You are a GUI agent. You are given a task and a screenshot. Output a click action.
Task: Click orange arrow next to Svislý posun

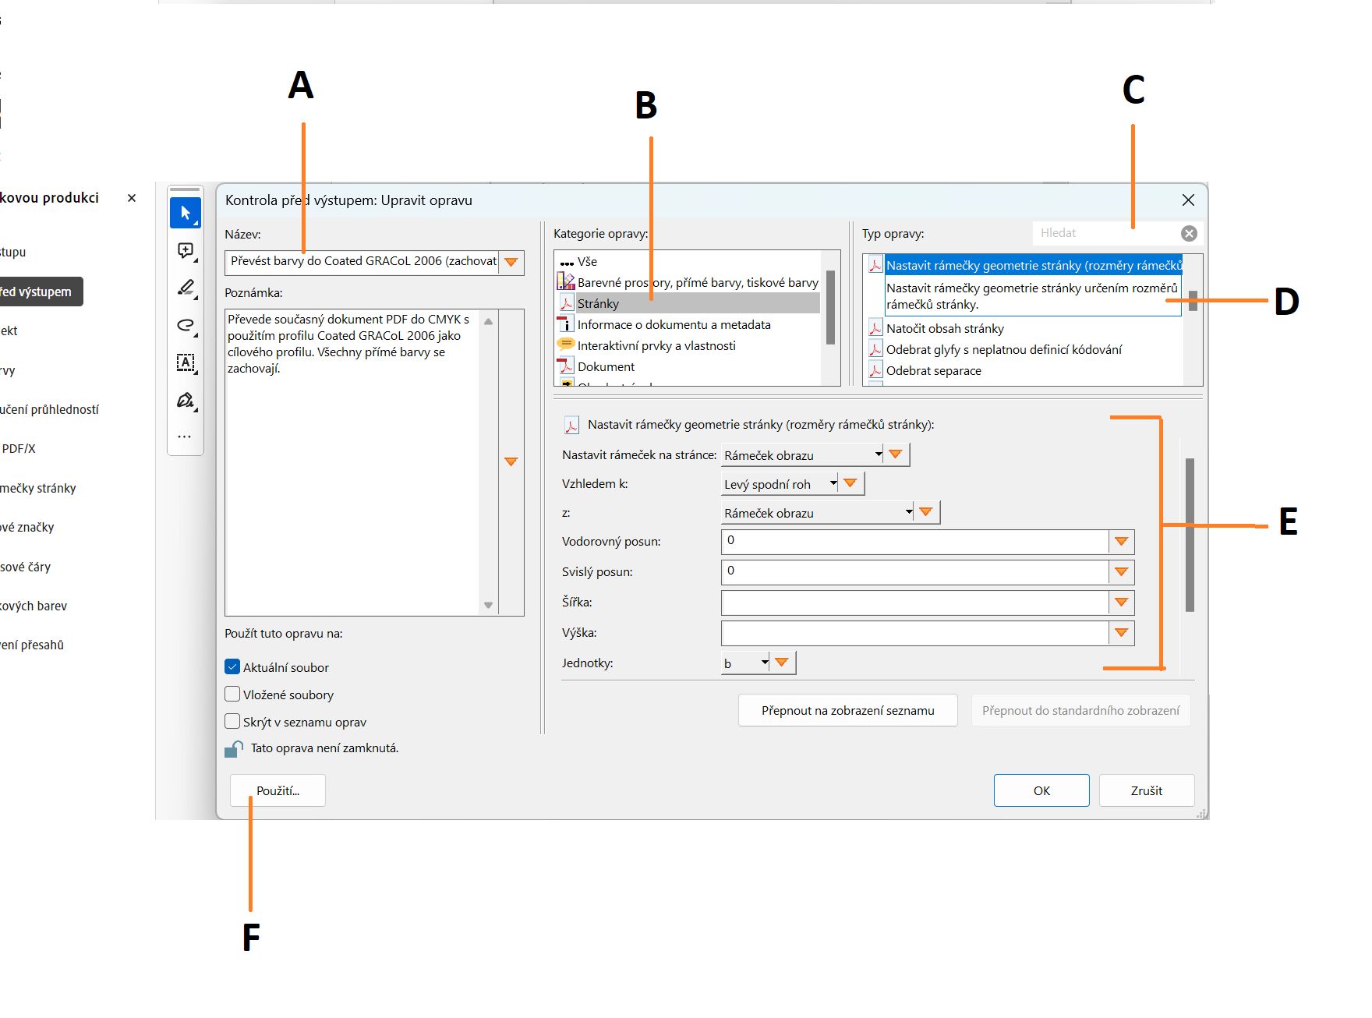[1121, 572]
